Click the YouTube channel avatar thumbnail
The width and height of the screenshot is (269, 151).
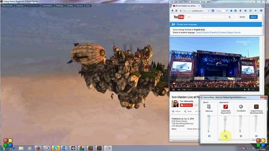pos(175,104)
